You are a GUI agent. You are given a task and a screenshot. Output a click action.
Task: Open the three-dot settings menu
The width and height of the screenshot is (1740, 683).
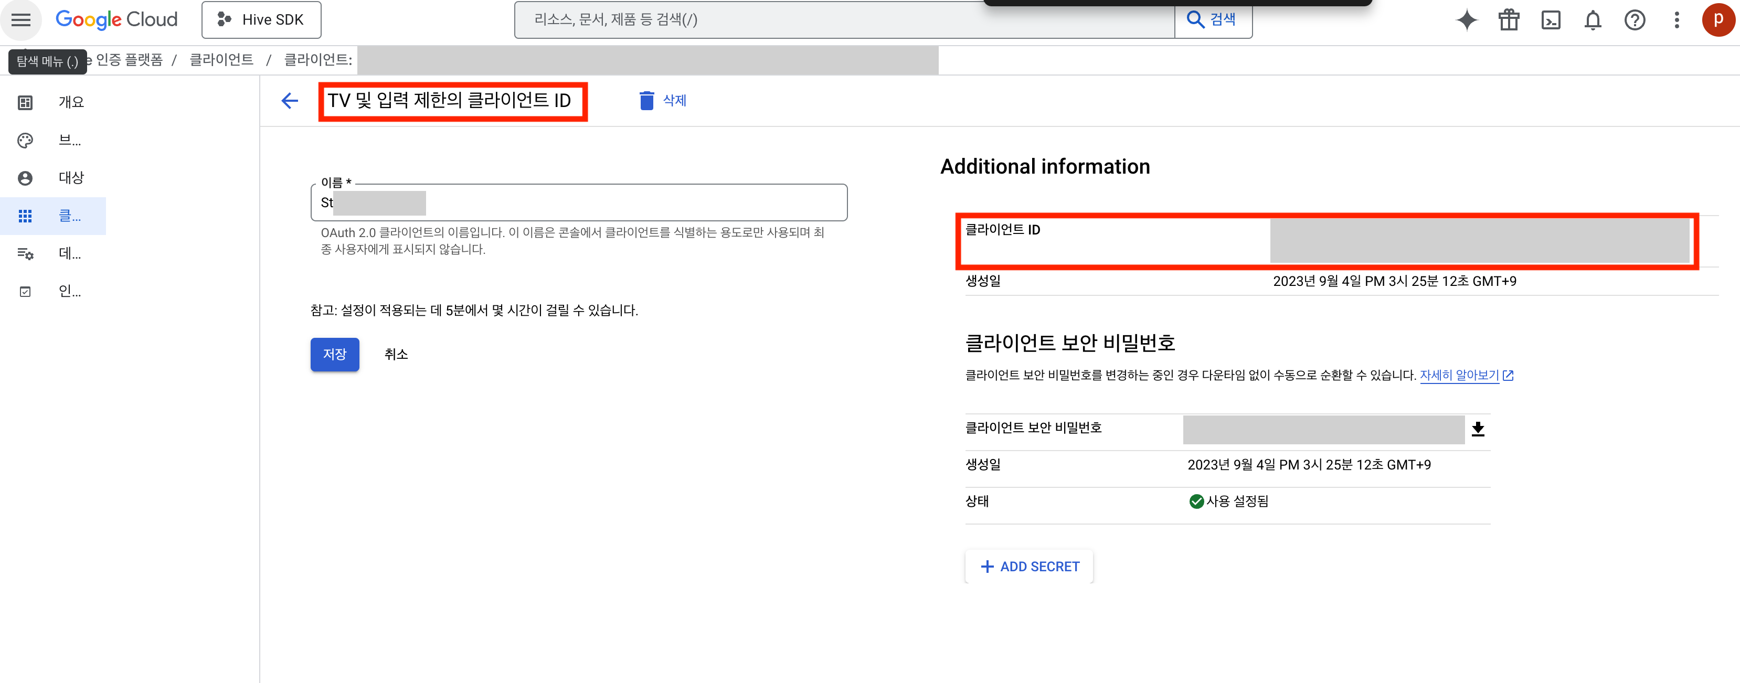(x=1677, y=20)
